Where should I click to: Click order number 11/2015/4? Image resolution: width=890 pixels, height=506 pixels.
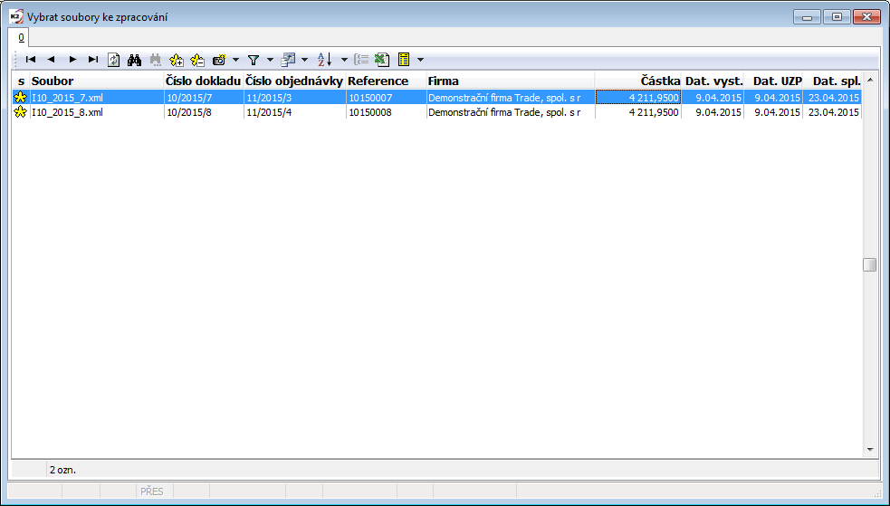point(269,112)
